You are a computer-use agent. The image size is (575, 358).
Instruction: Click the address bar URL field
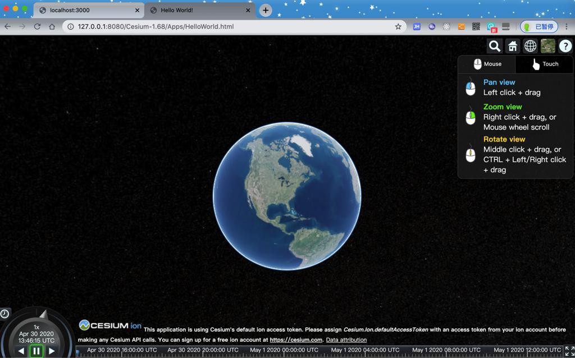235,26
